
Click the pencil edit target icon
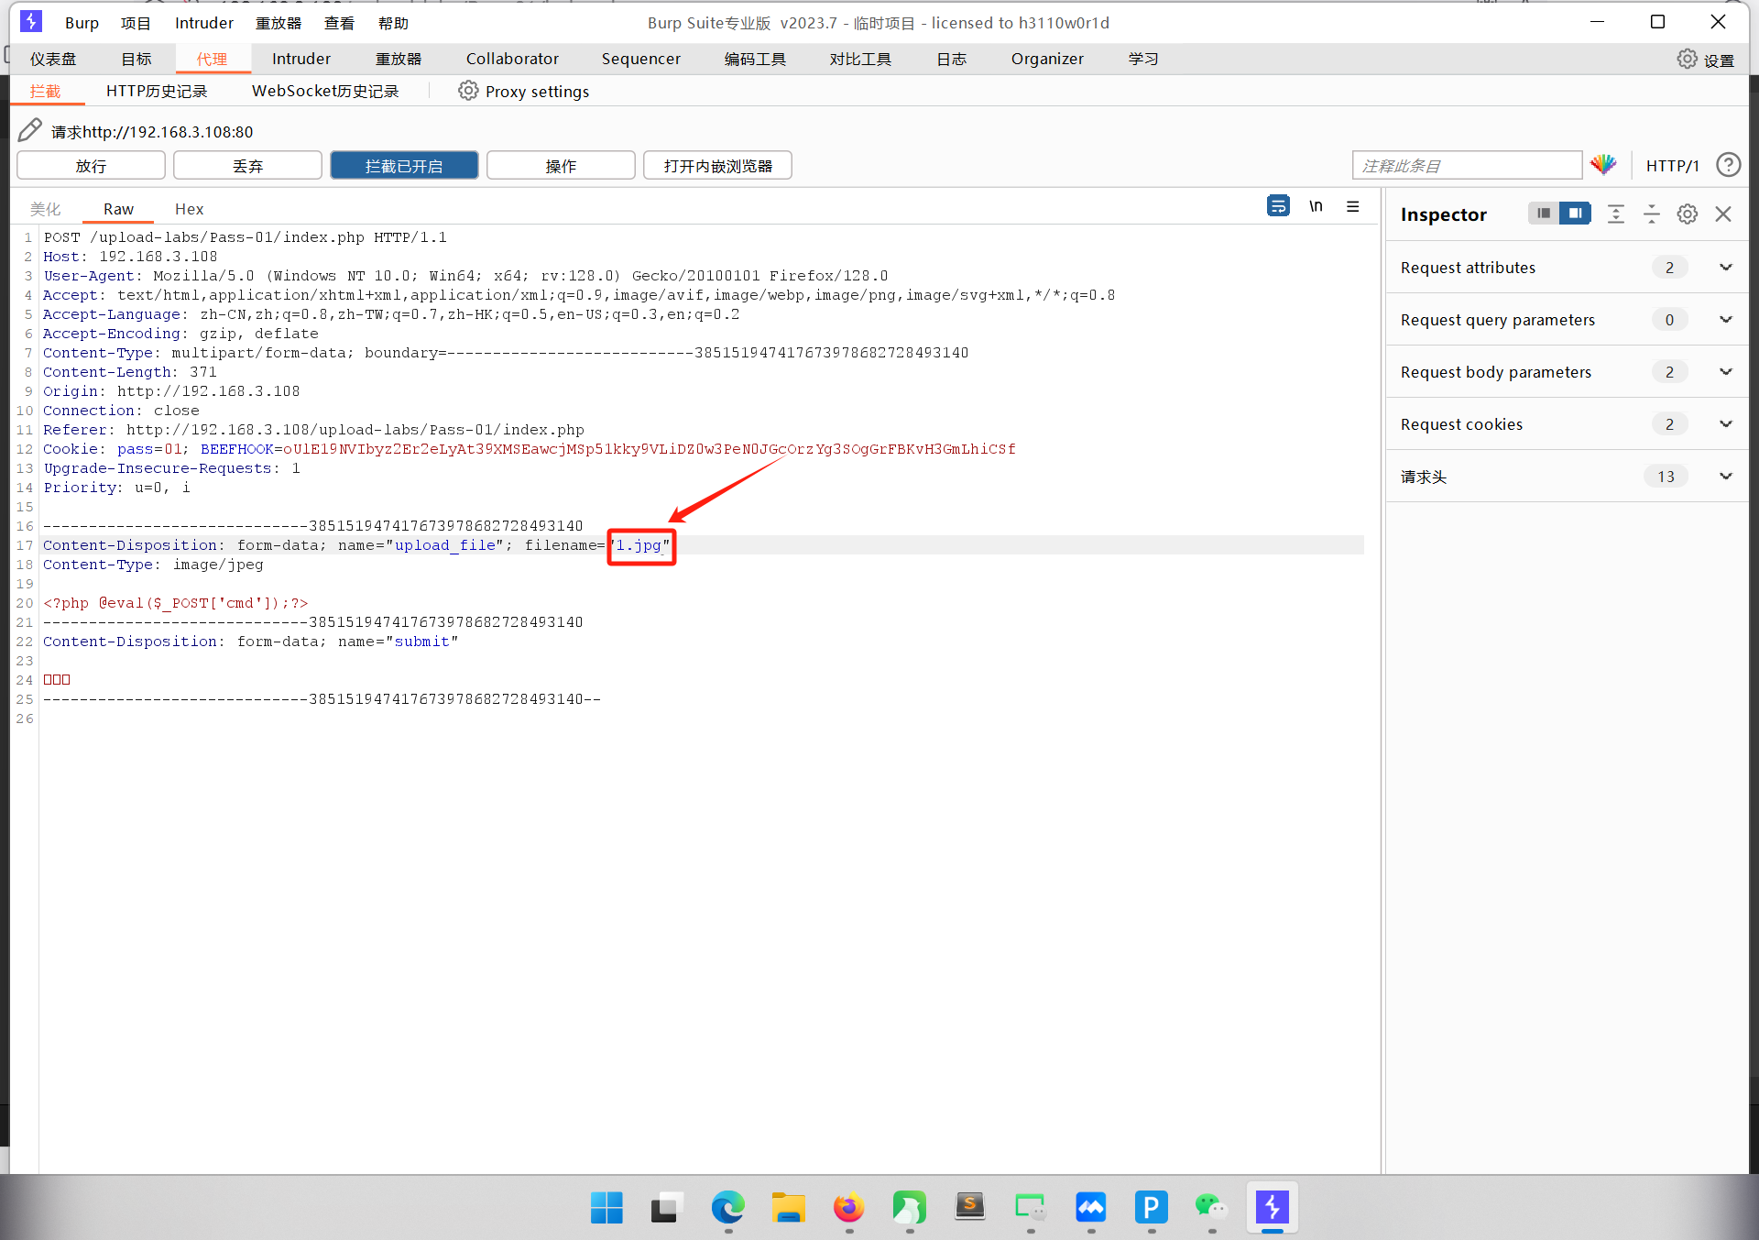30,130
